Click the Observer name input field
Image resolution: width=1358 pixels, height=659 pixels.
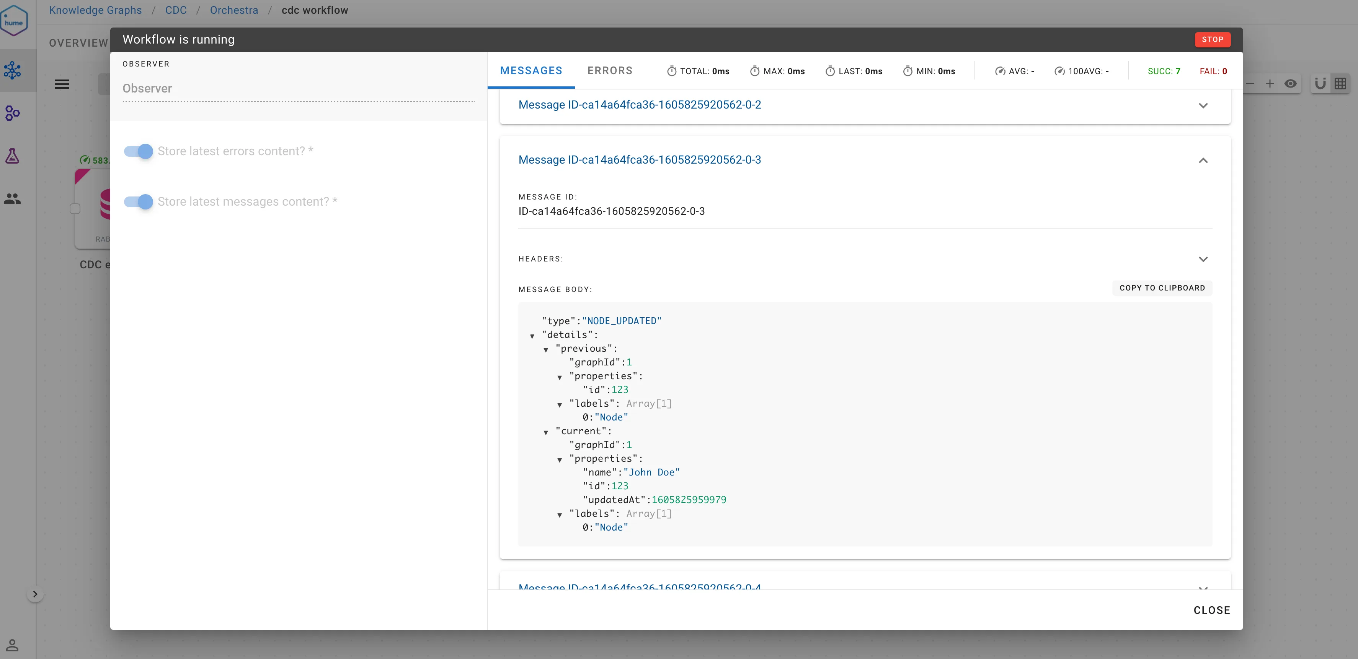coord(299,88)
